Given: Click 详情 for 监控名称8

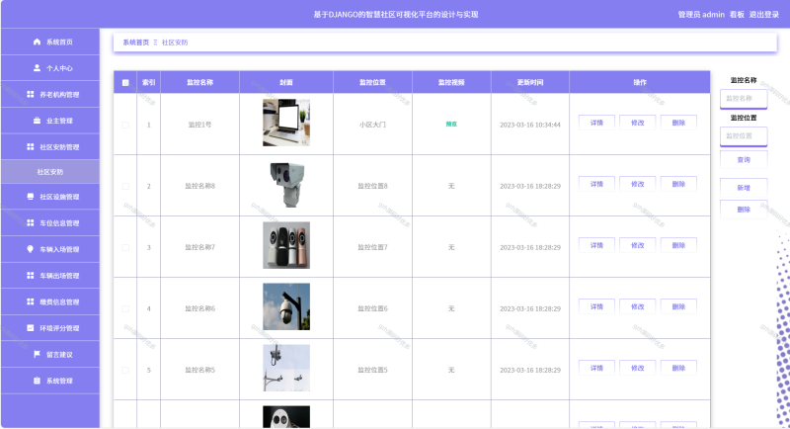Looking at the screenshot, I should 596,184.
